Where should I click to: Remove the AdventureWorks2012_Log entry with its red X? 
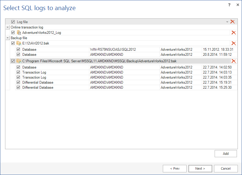pyautogui.click(x=233, y=33)
